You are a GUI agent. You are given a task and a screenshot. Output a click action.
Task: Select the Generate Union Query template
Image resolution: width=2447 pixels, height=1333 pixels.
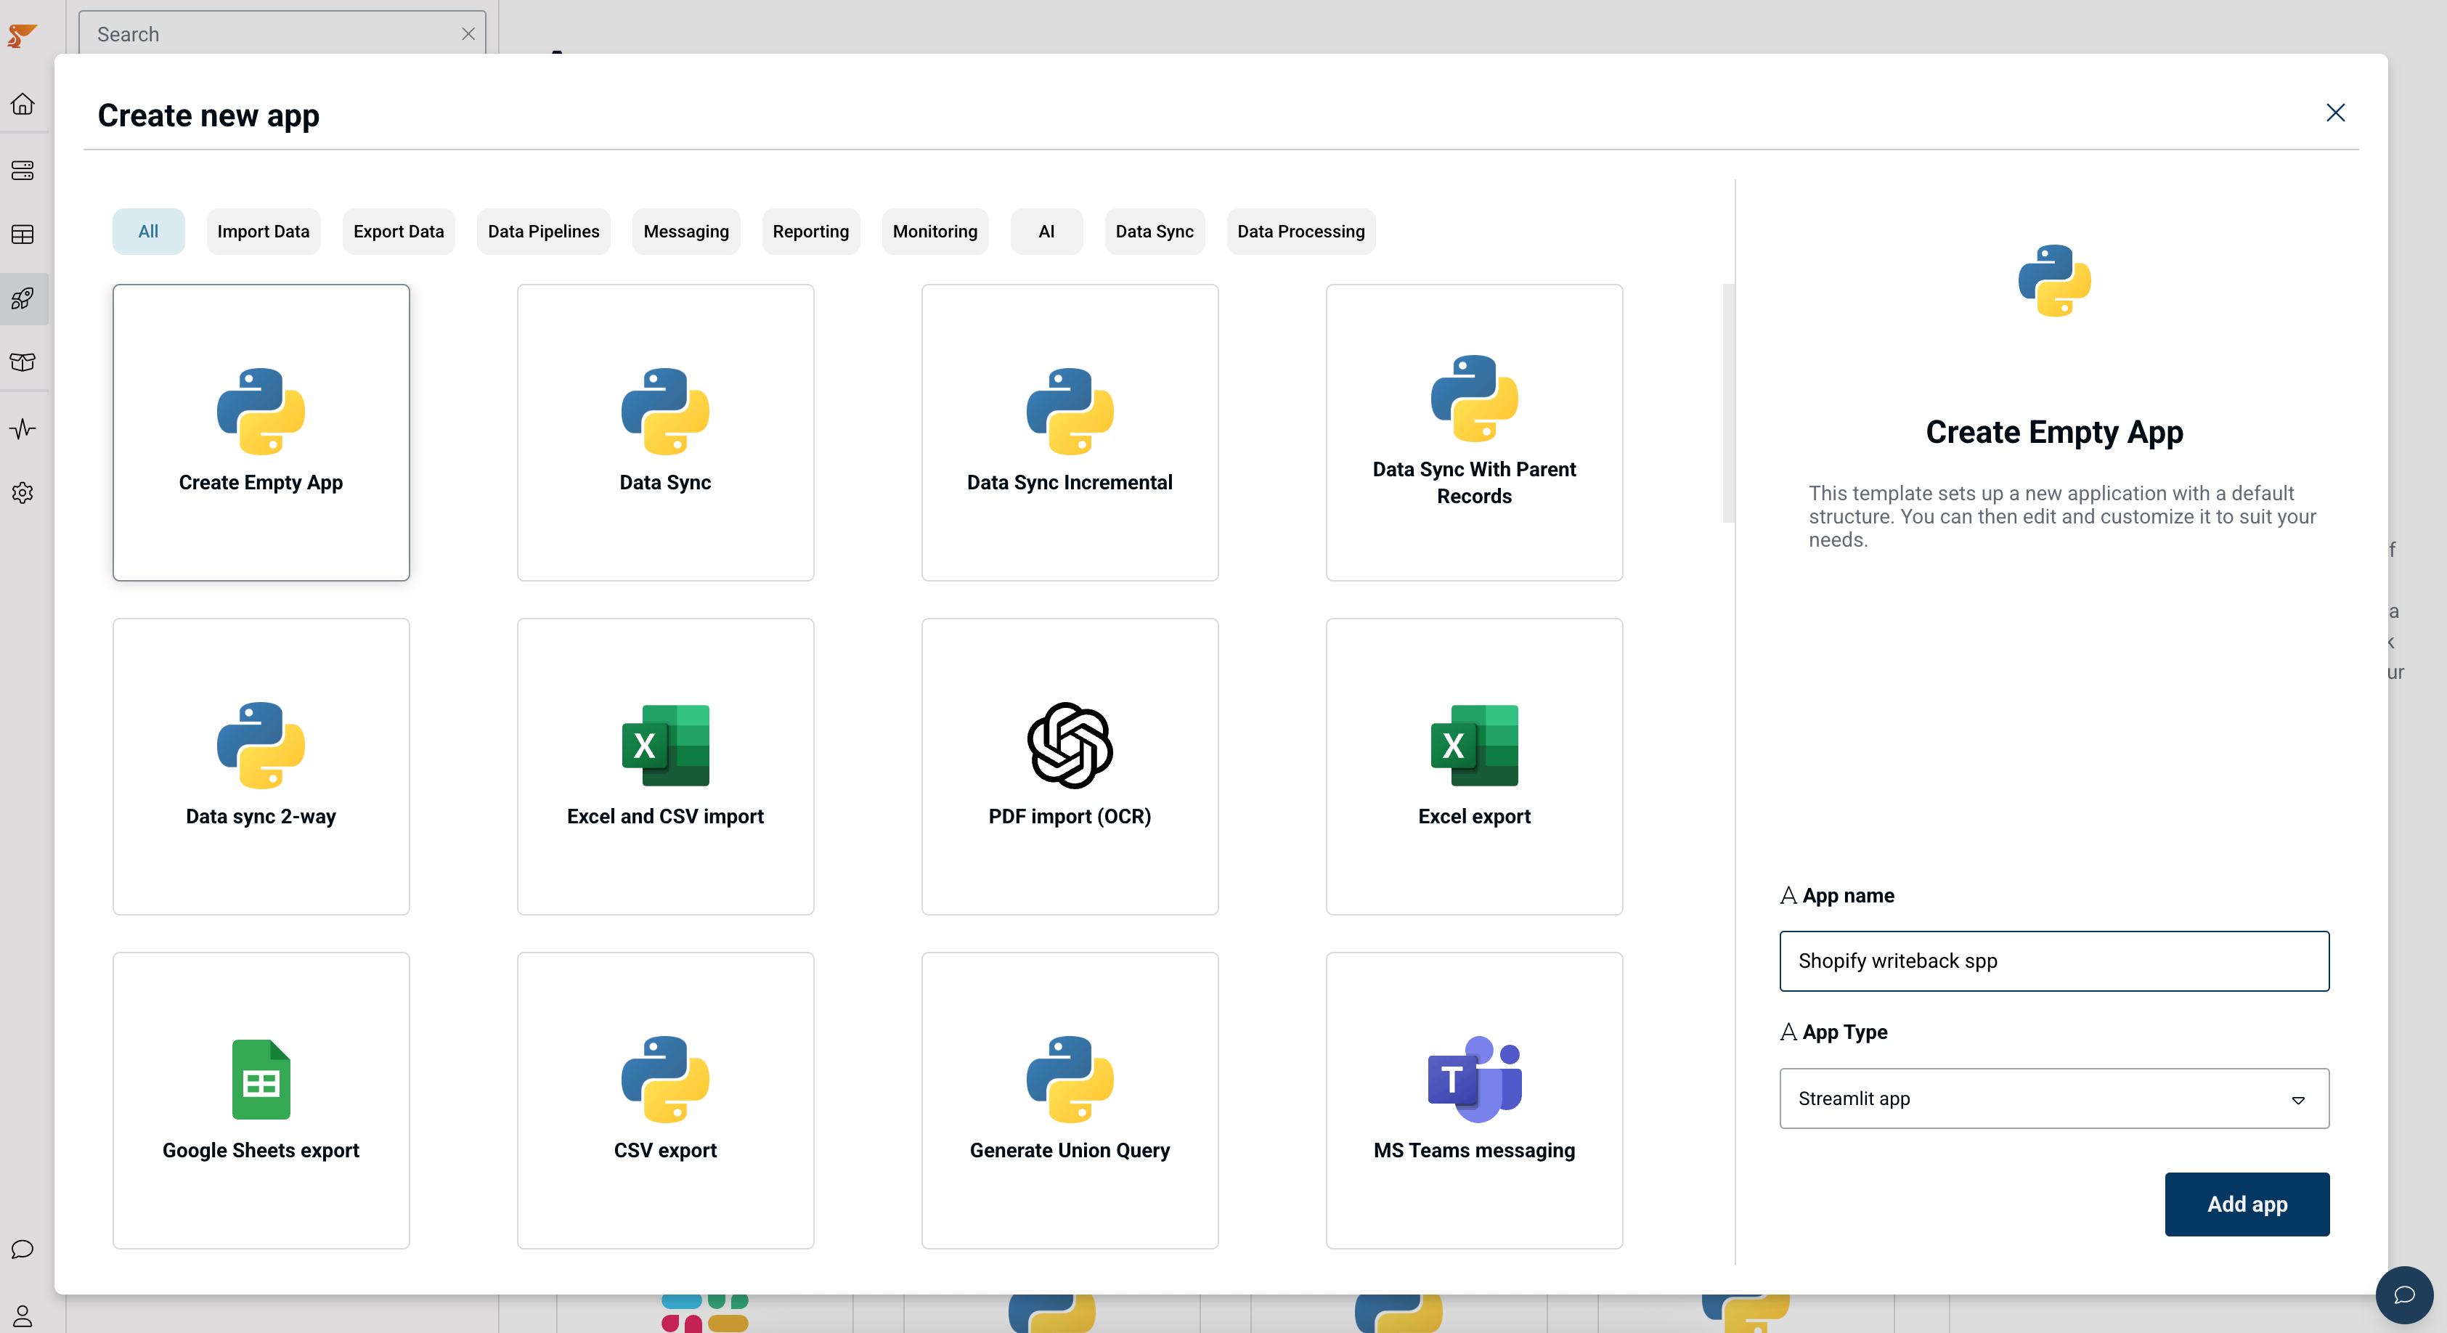(1070, 1100)
